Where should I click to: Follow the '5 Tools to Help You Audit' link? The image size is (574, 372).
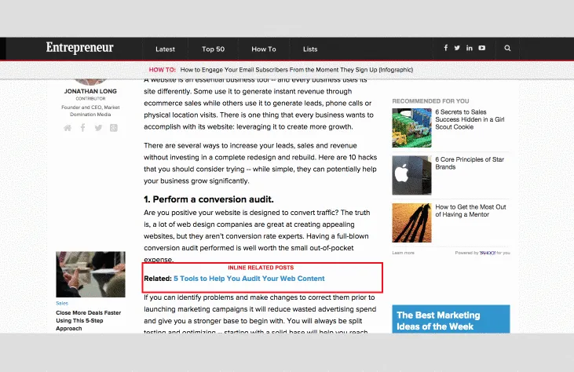(249, 279)
